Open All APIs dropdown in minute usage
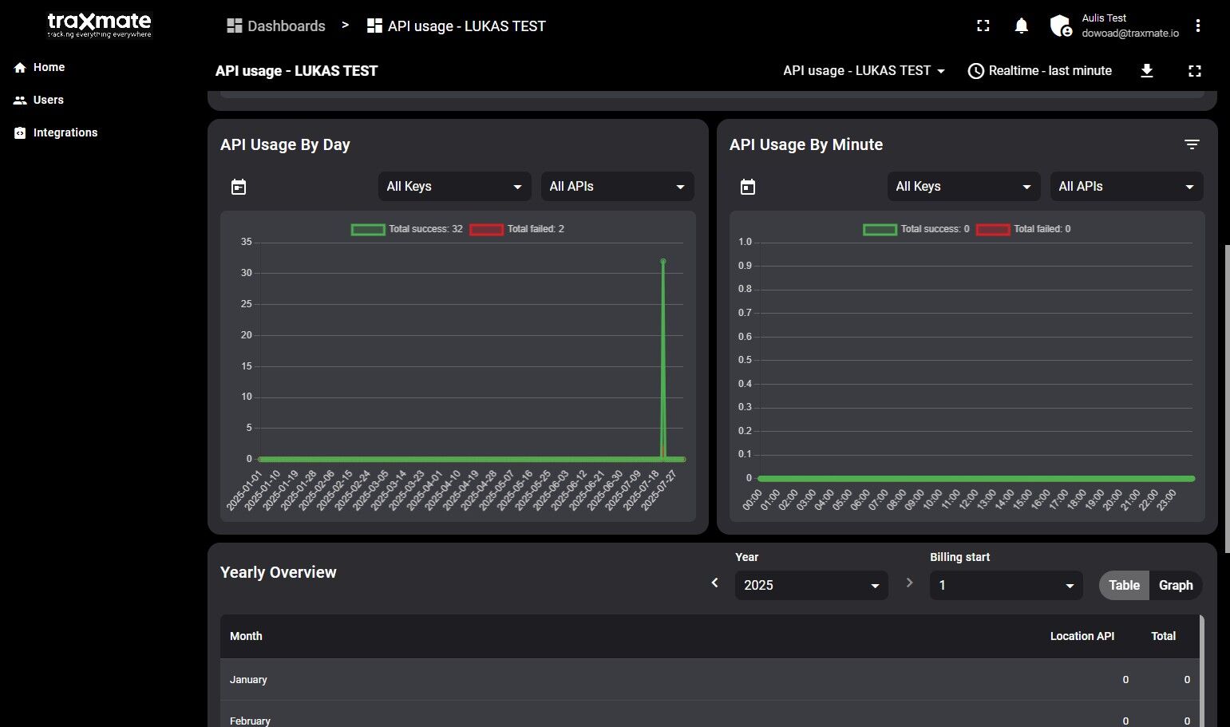 pyautogui.click(x=1125, y=187)
